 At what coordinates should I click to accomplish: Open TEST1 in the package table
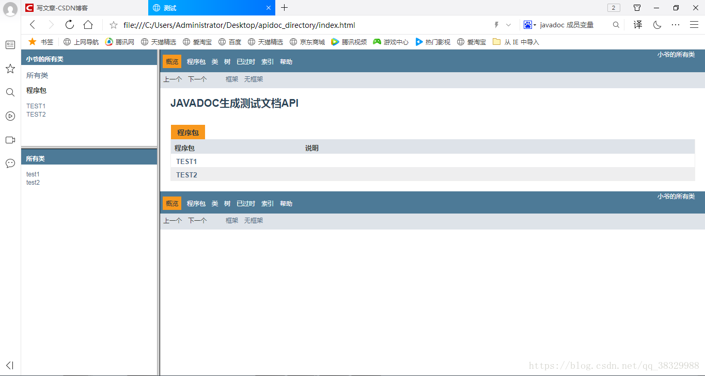click(186, 161)
